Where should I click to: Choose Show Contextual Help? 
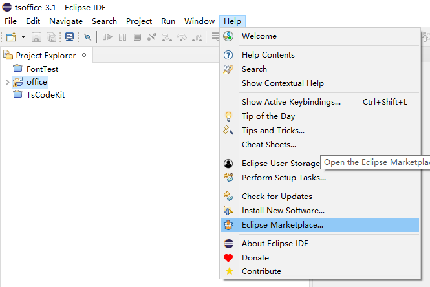coord(320,83)
